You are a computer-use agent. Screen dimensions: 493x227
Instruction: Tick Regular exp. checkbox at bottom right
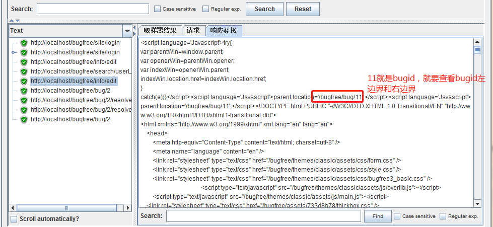coord(443,216)
